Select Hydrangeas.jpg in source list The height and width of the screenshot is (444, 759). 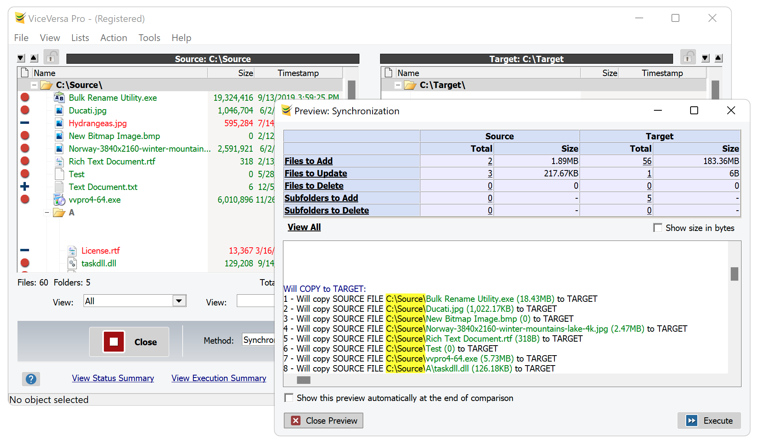point(98,123)
